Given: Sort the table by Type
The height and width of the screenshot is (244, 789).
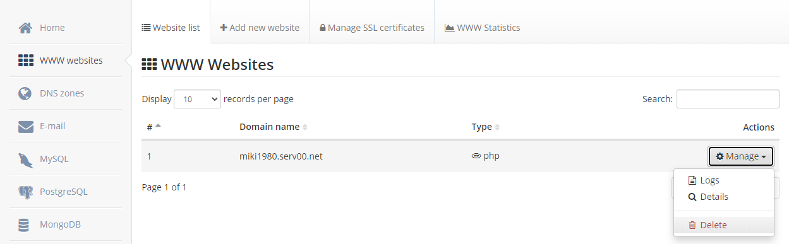Looking at the screenshot, I should 486,127.
